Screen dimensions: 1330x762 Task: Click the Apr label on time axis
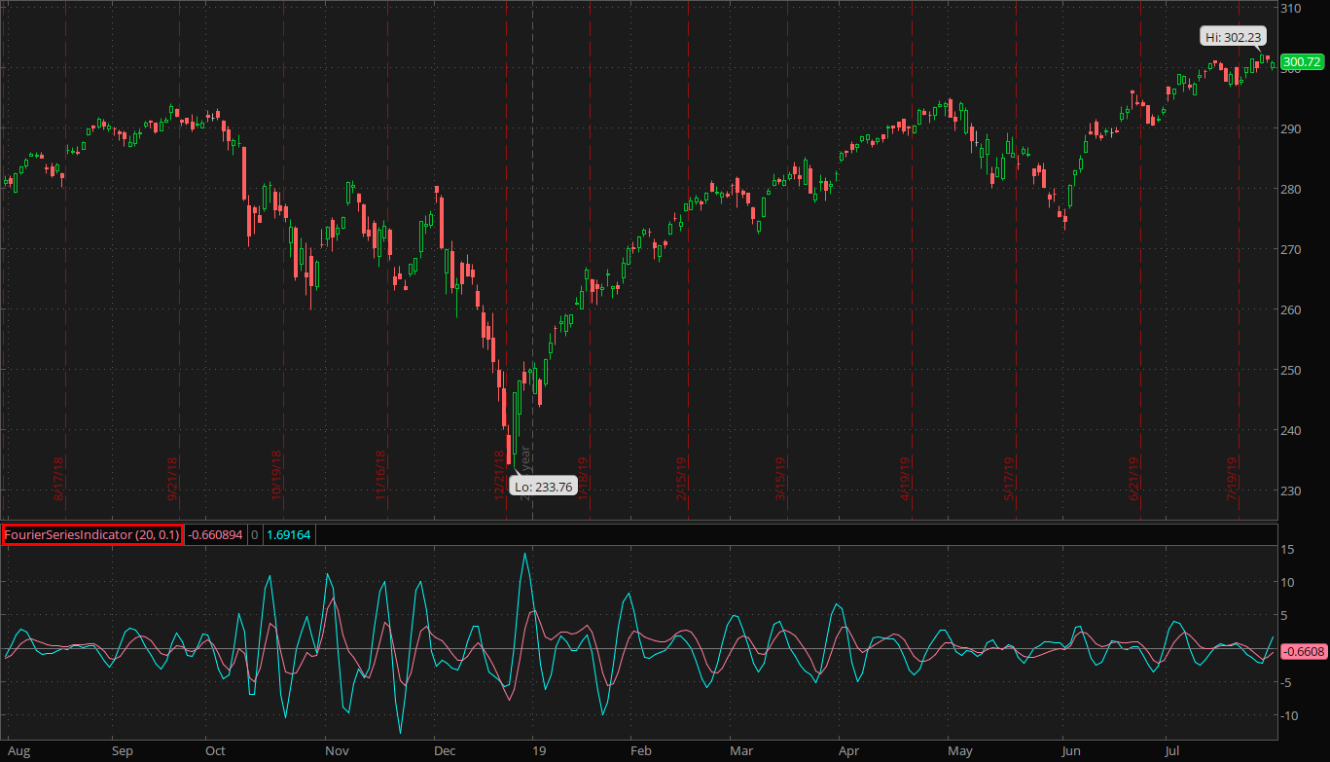[x=848, y=751]
